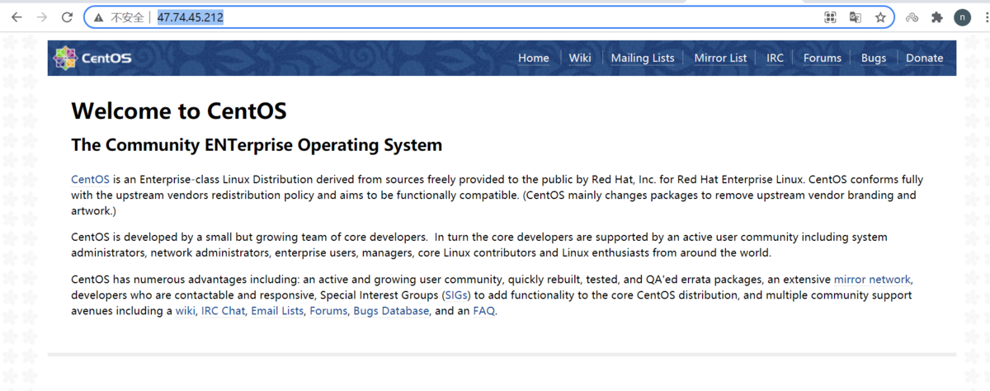Open the extensions puzzle icon
The width and height of the screenshot is (990, 391).
pos(937,17)
